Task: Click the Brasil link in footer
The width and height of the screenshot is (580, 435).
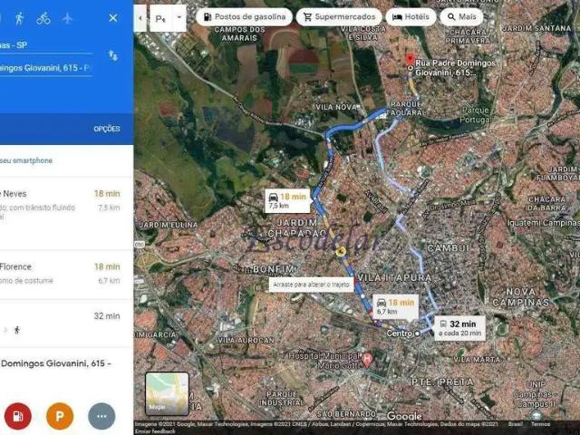Action: [x=516, y=424]
